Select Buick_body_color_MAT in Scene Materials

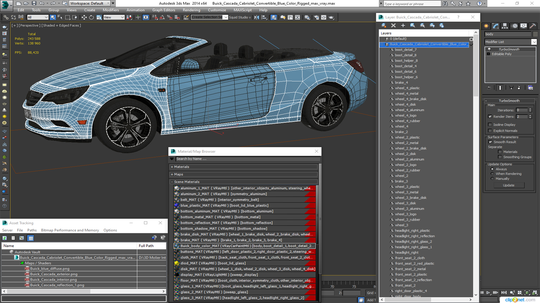coord(244,246)
